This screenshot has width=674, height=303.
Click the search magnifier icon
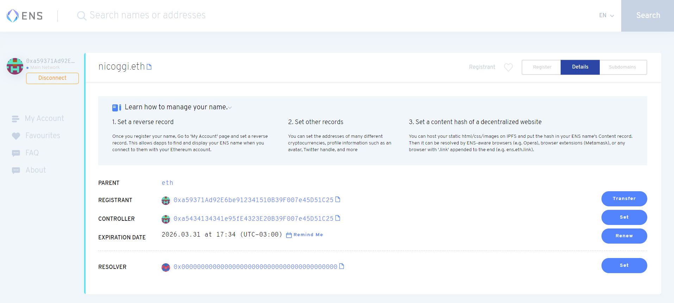[81, 16]
